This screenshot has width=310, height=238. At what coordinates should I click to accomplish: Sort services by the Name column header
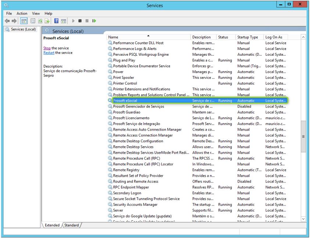(149, 37)
